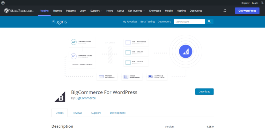Screen dimensions: 265x130
Task: Switch to the plugin Support tab
Action: (x=96, y=113)
